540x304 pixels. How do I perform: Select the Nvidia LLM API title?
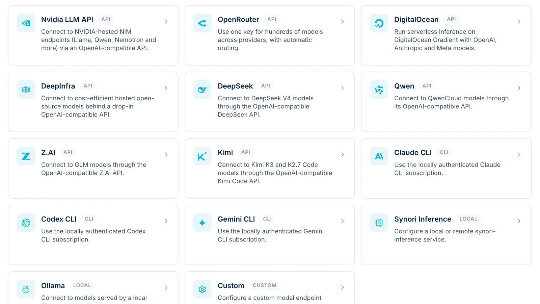pyautogui.click(x=67, y=20)
